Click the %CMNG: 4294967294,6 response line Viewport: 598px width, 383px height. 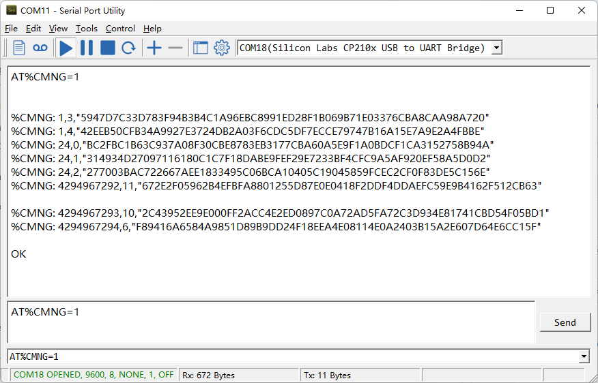(276, 226)
